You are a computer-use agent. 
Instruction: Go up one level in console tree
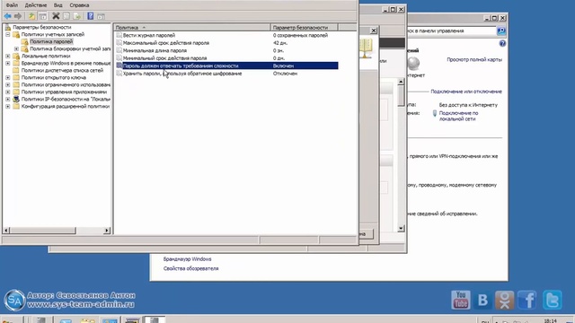[32, 16]
